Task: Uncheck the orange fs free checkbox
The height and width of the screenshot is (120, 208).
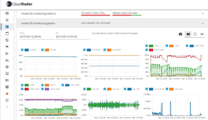Action: pos(42,50)
